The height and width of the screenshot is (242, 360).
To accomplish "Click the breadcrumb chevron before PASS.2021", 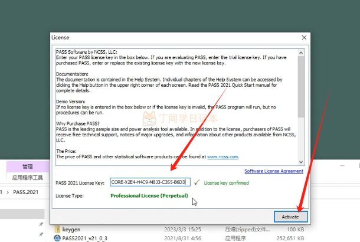I will pyautogui.click(x=8, y=192).
